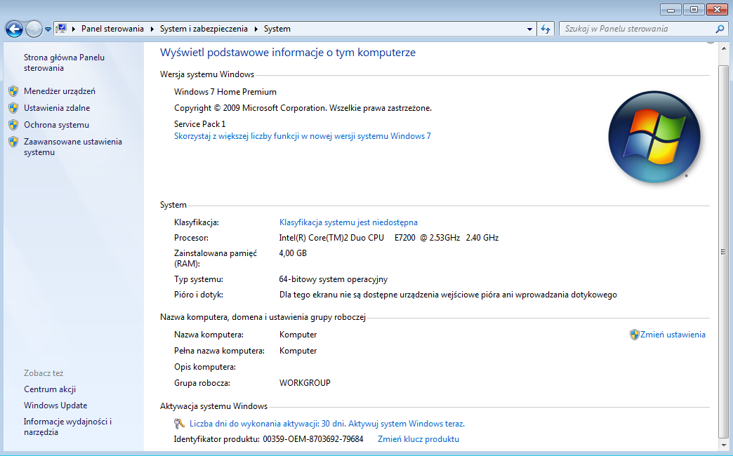733x456 pixels.
Task: Click the shield icon beside Ochrona systemu
Action: pos(13,125)
